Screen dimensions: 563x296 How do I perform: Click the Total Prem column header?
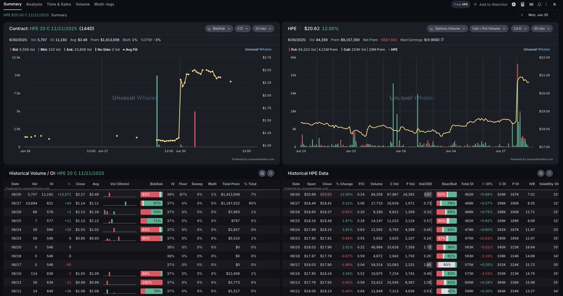click(x=230, y=184)
